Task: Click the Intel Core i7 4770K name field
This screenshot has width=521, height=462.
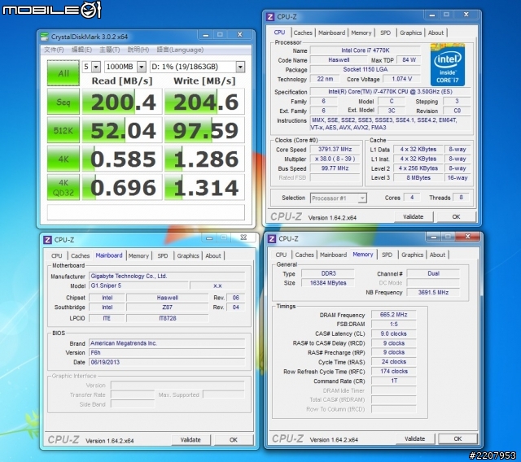Action: coord(366,50)
